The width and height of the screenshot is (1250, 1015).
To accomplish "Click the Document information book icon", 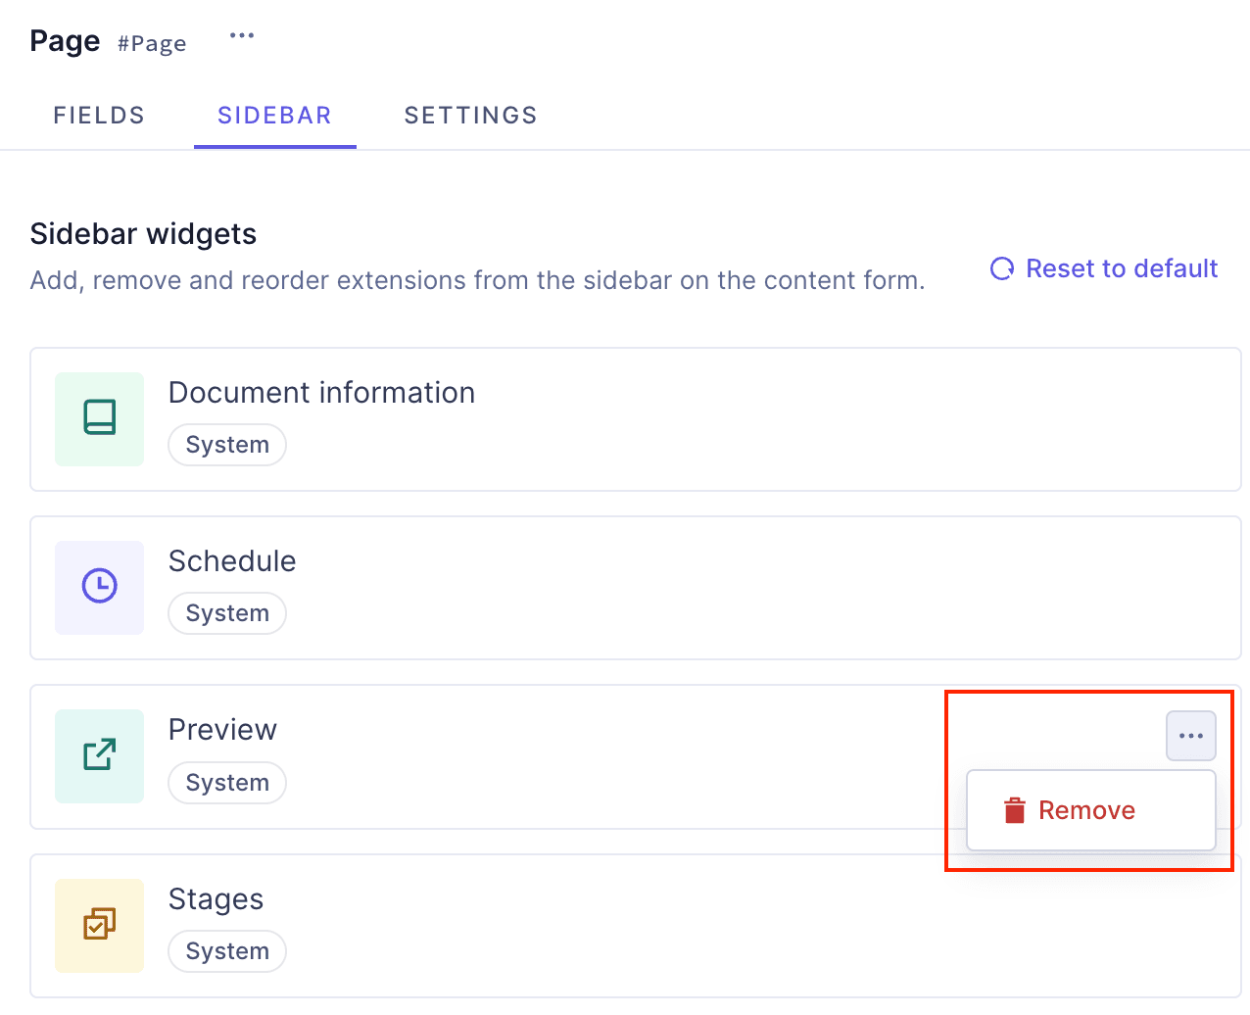I will coord(99,418).
